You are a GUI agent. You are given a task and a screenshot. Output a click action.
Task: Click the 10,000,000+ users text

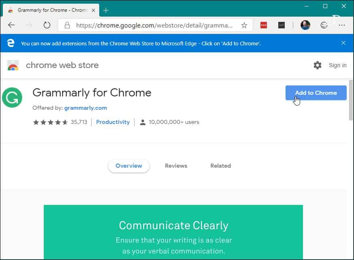point(174,122)
